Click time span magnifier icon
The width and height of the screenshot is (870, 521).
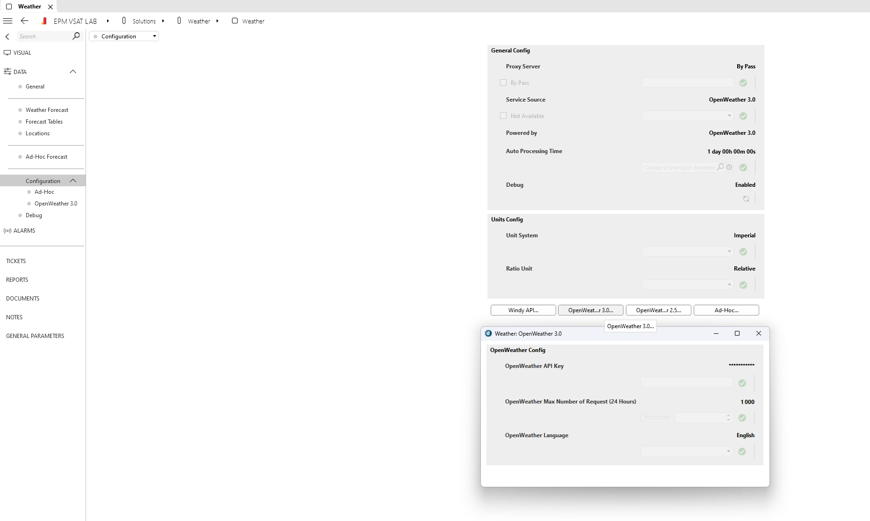point(721,167)
